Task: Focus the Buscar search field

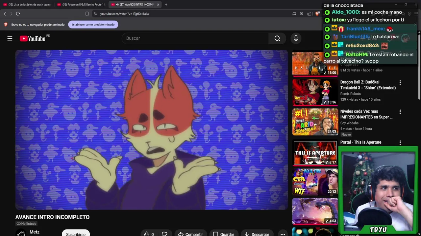Action: (x=195, y=38)
